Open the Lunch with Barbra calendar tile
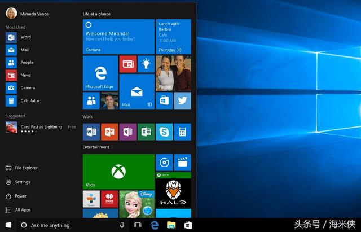This screenshot has height=232, width=361. [173, 37]
